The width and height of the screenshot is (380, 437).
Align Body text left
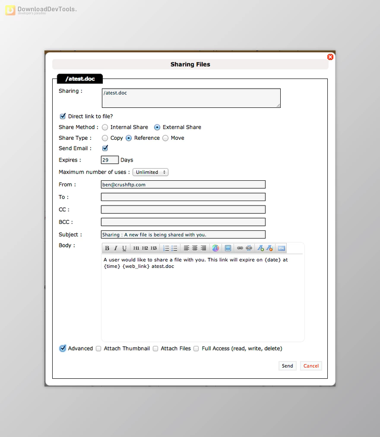(x=186, y=248)
